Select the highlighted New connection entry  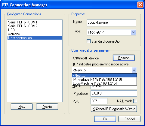pos(35,38)
